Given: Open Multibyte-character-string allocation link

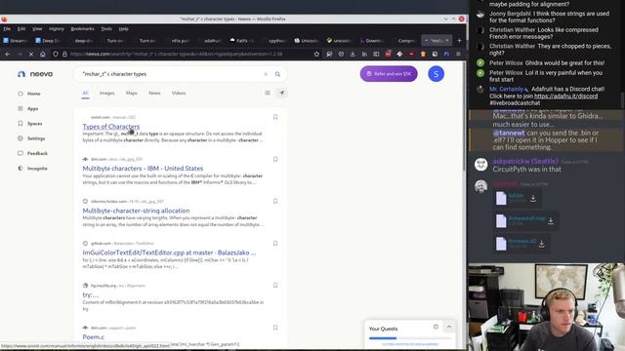Looking at the screenshot, I should click(136, 211).
